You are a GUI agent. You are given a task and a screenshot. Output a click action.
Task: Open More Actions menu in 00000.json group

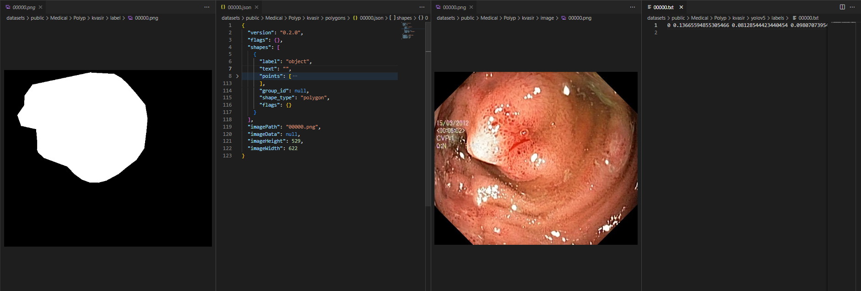pyautogui.click(x=422, y=7)
